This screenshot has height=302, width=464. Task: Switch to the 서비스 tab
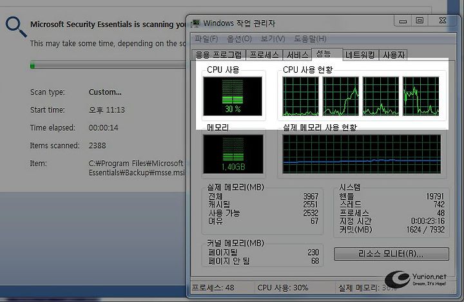pyautogui.click(x=297, y=55)
